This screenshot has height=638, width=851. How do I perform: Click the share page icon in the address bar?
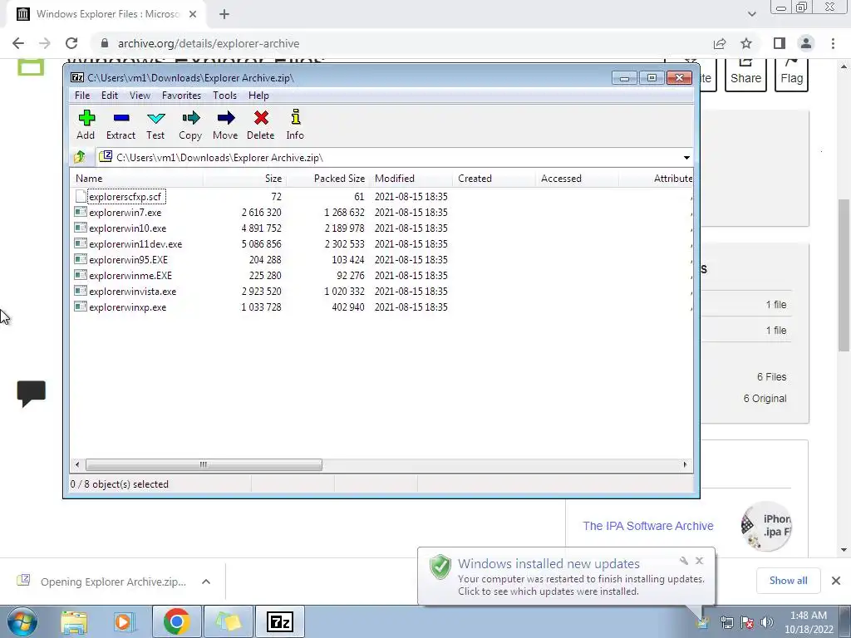click(x=720, y=43)
